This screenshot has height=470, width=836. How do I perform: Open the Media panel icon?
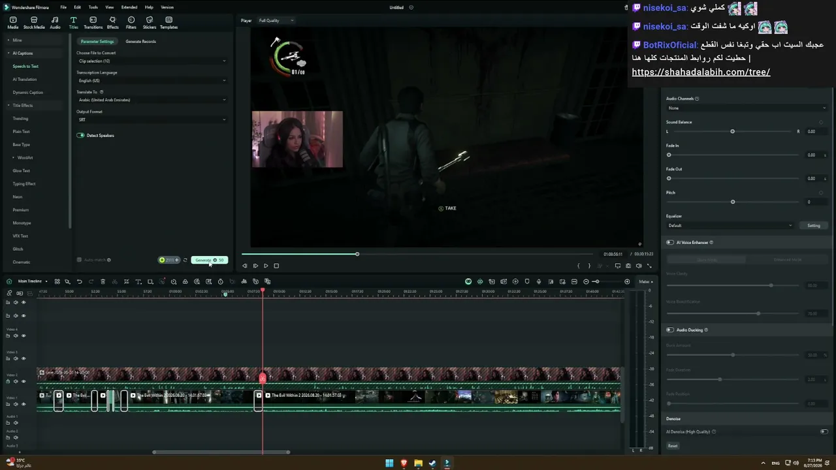(x=13, y=23)
